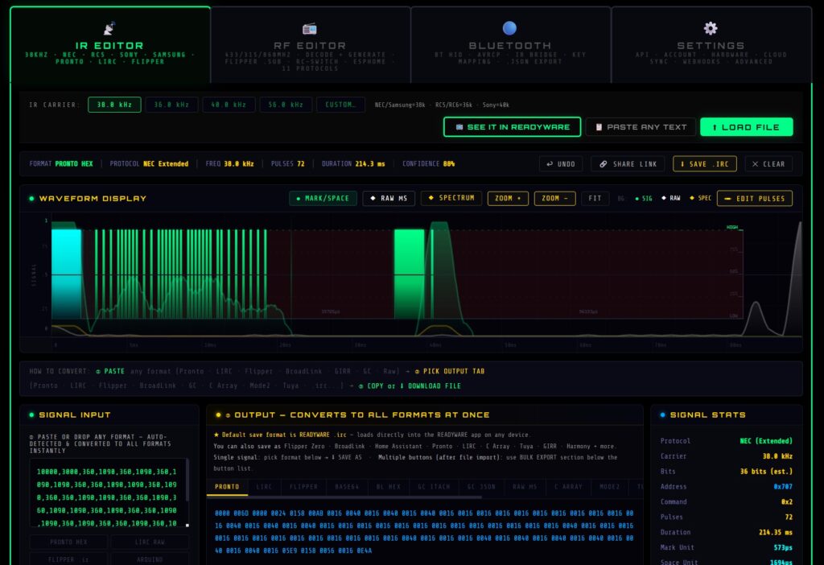The height and width of the screenshot is (565, 824).
Task: Click See It In Readyware button
Action: (513, 127)
